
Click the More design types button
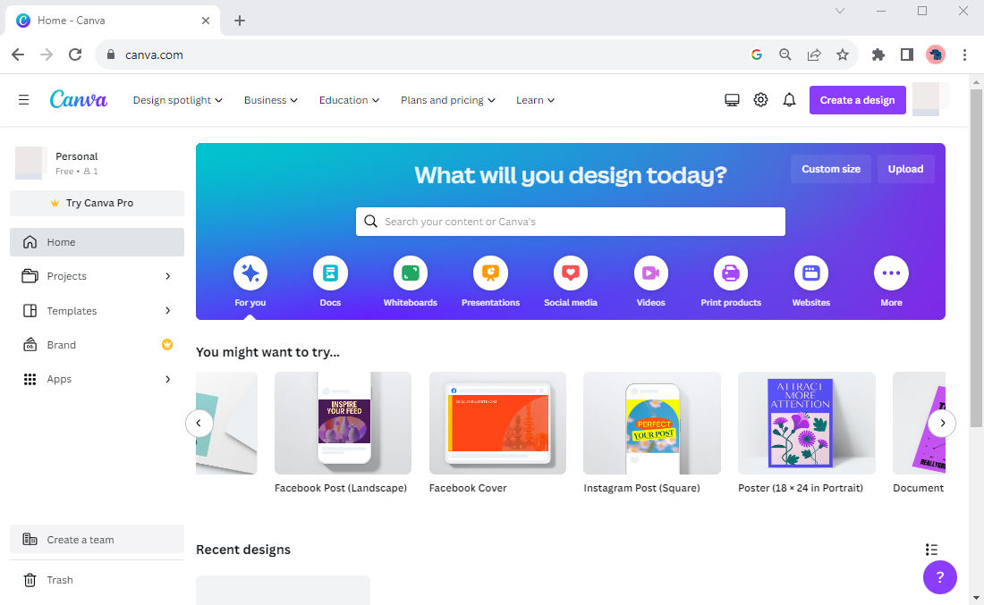tap(891, 273)
